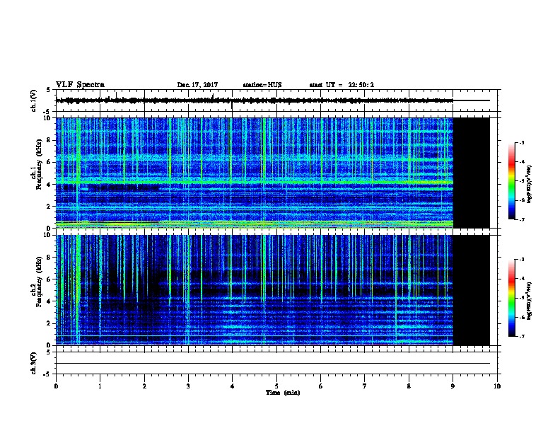Select the ch.2 colorbar log(PSD) label
The height and width of the screenshot is (433, 560).
click(x=530, y=301)
